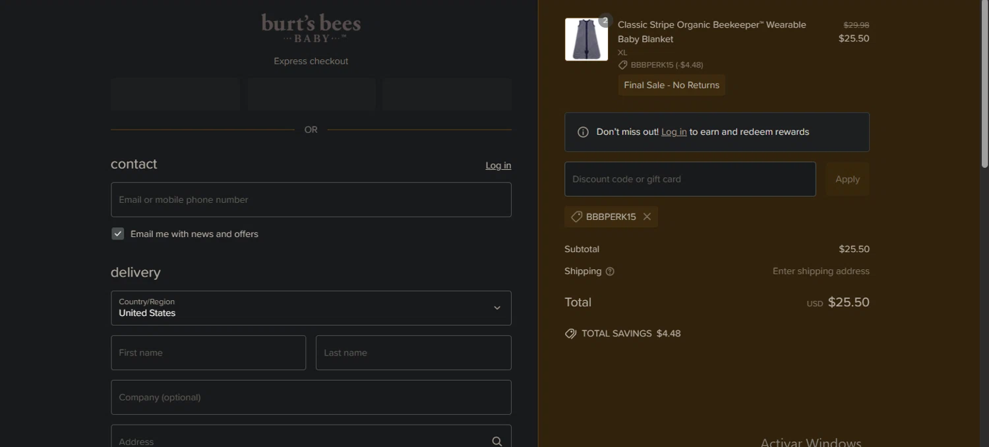The height and width of the screenshot is (447, 989).
Task: Click the Log in link beside contact
Action: click(x=498, y=165)
